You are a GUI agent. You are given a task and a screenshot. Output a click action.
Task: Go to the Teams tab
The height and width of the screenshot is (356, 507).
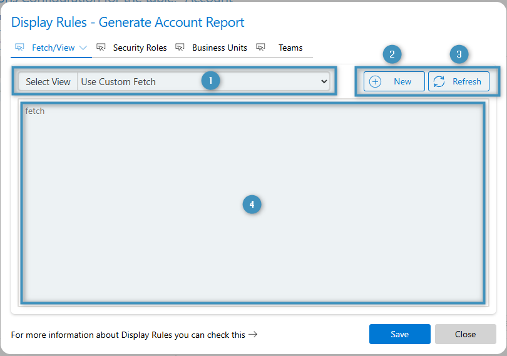pos(290,48)
